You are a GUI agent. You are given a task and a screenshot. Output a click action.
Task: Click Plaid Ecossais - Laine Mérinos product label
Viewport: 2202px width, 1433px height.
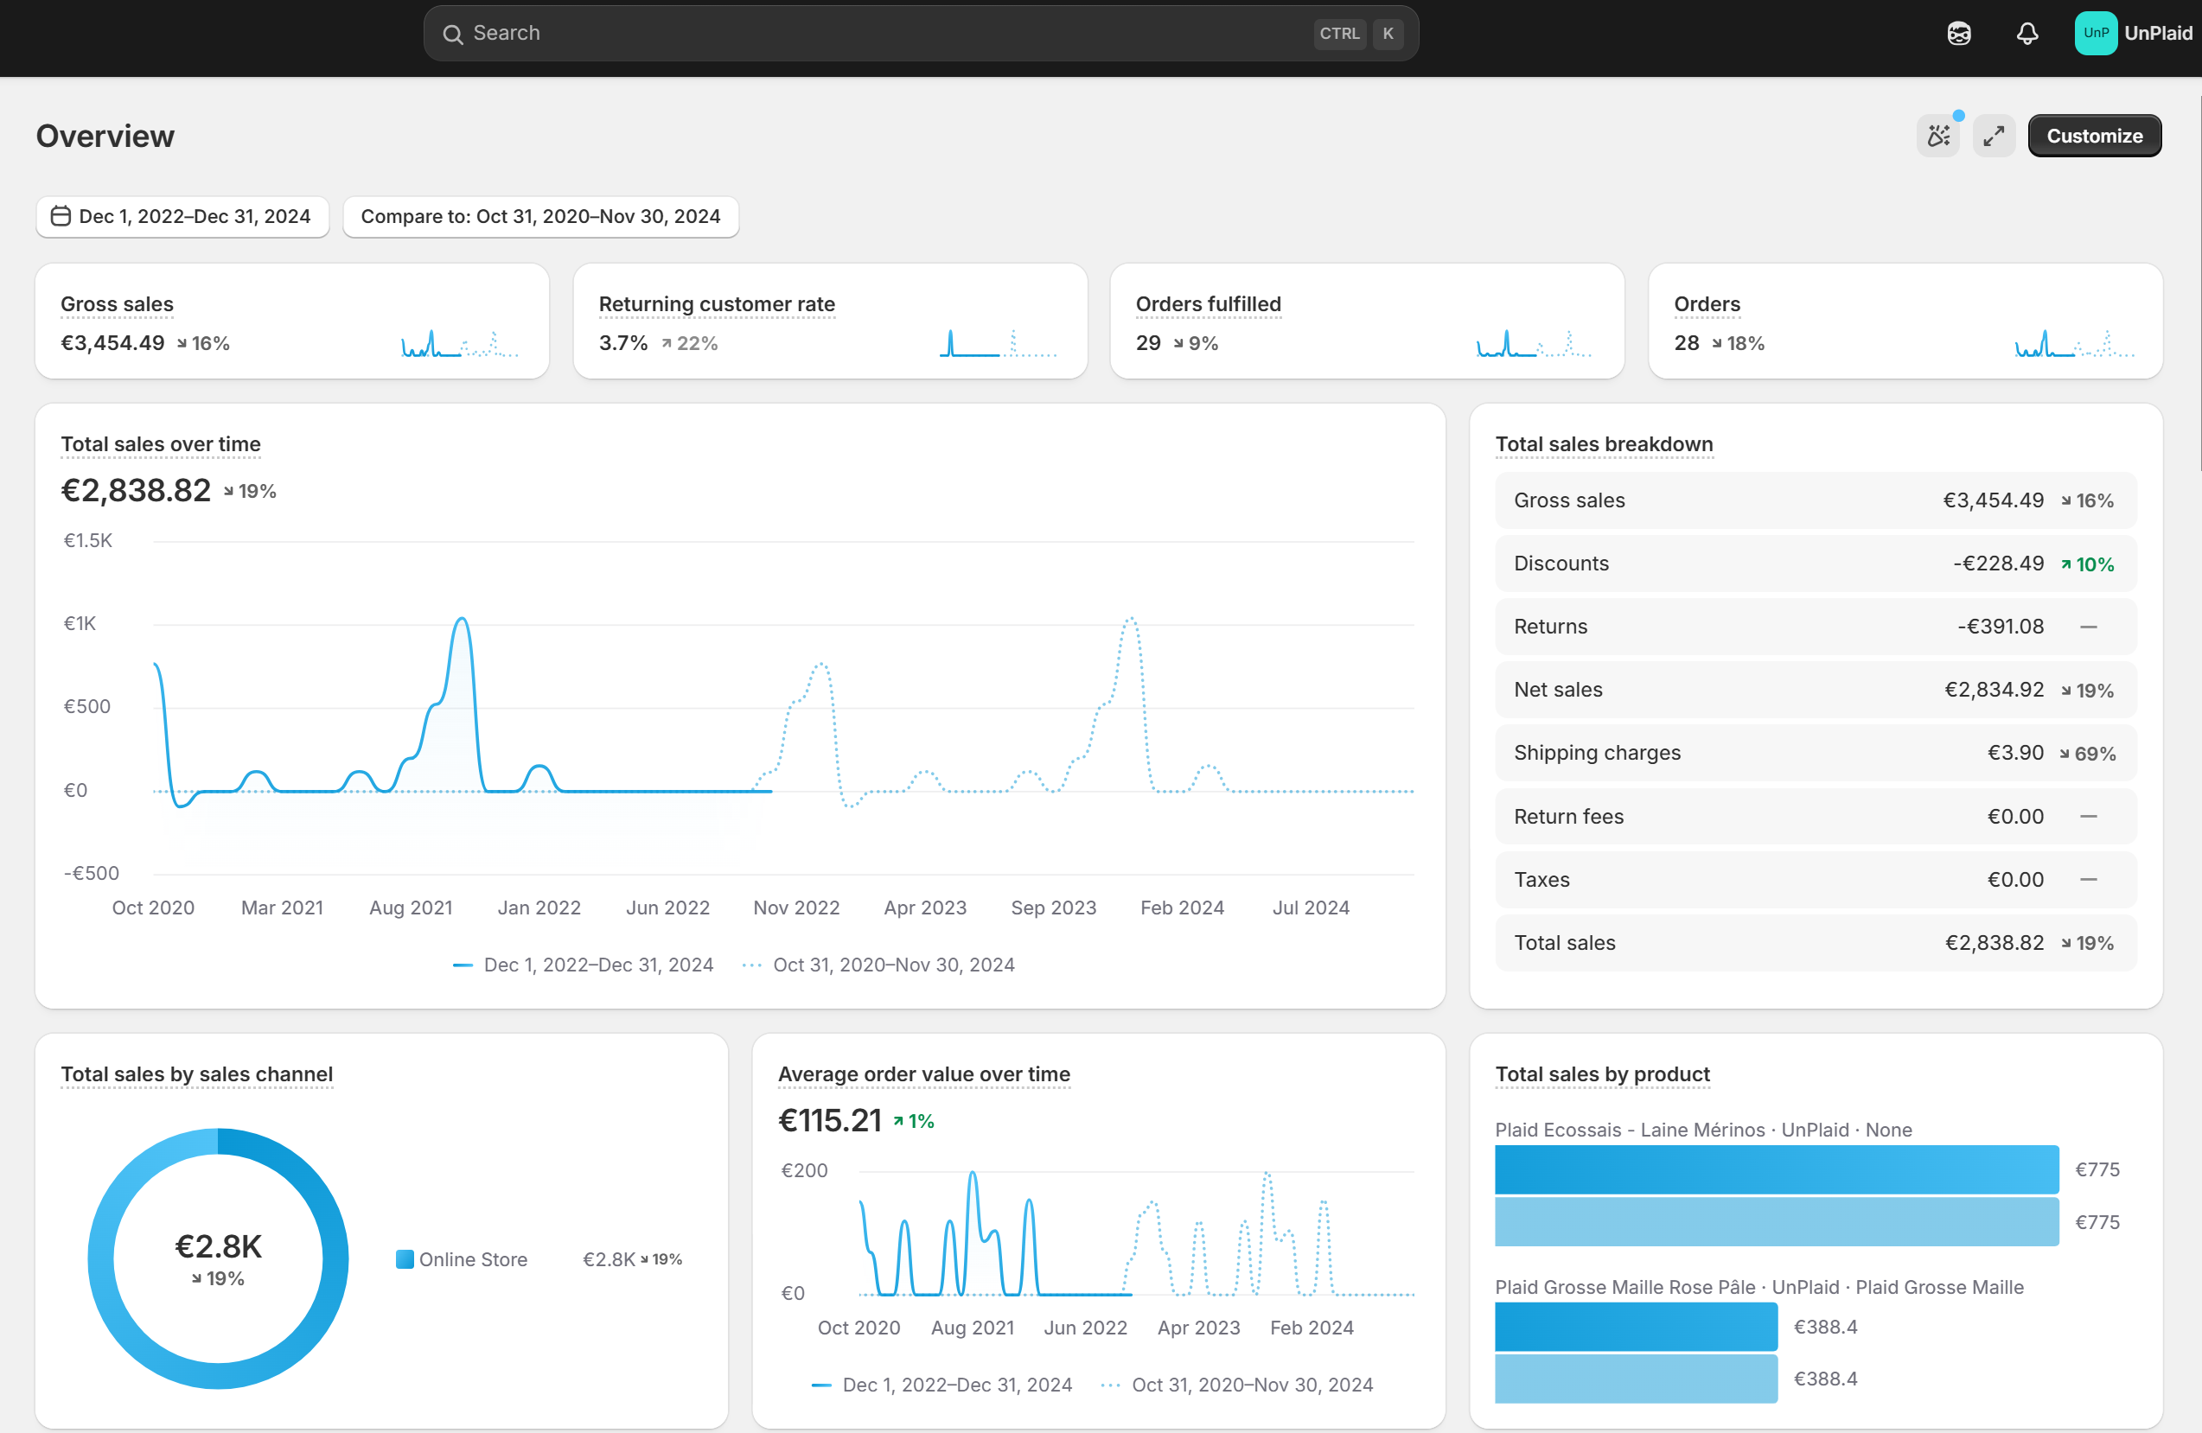1702,1130
